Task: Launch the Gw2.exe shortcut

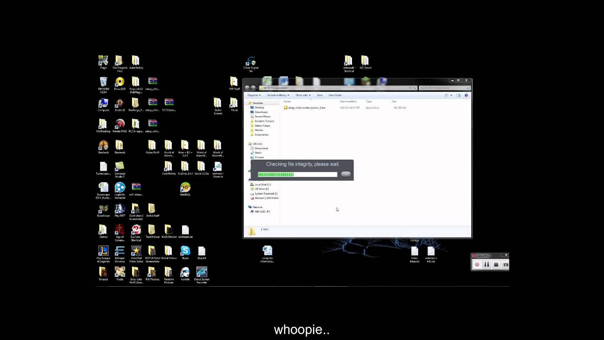Action: pyautogui.click(x=136, y=232)
